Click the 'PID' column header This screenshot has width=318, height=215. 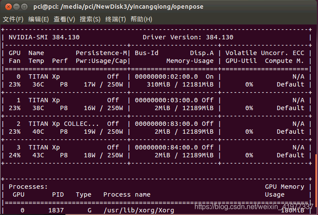(58, 194)
